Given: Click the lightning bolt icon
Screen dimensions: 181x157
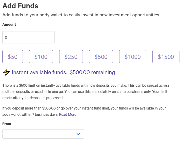Looking at the screenshot, I should 6,72.
